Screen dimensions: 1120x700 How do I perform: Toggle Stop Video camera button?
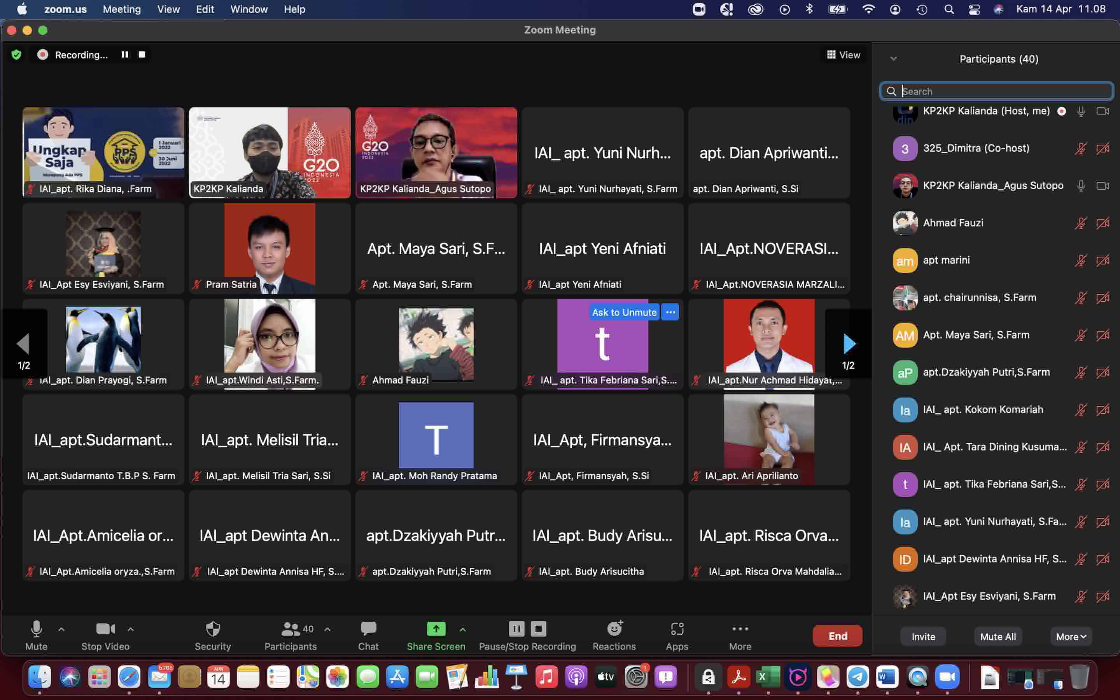point(105,630)
